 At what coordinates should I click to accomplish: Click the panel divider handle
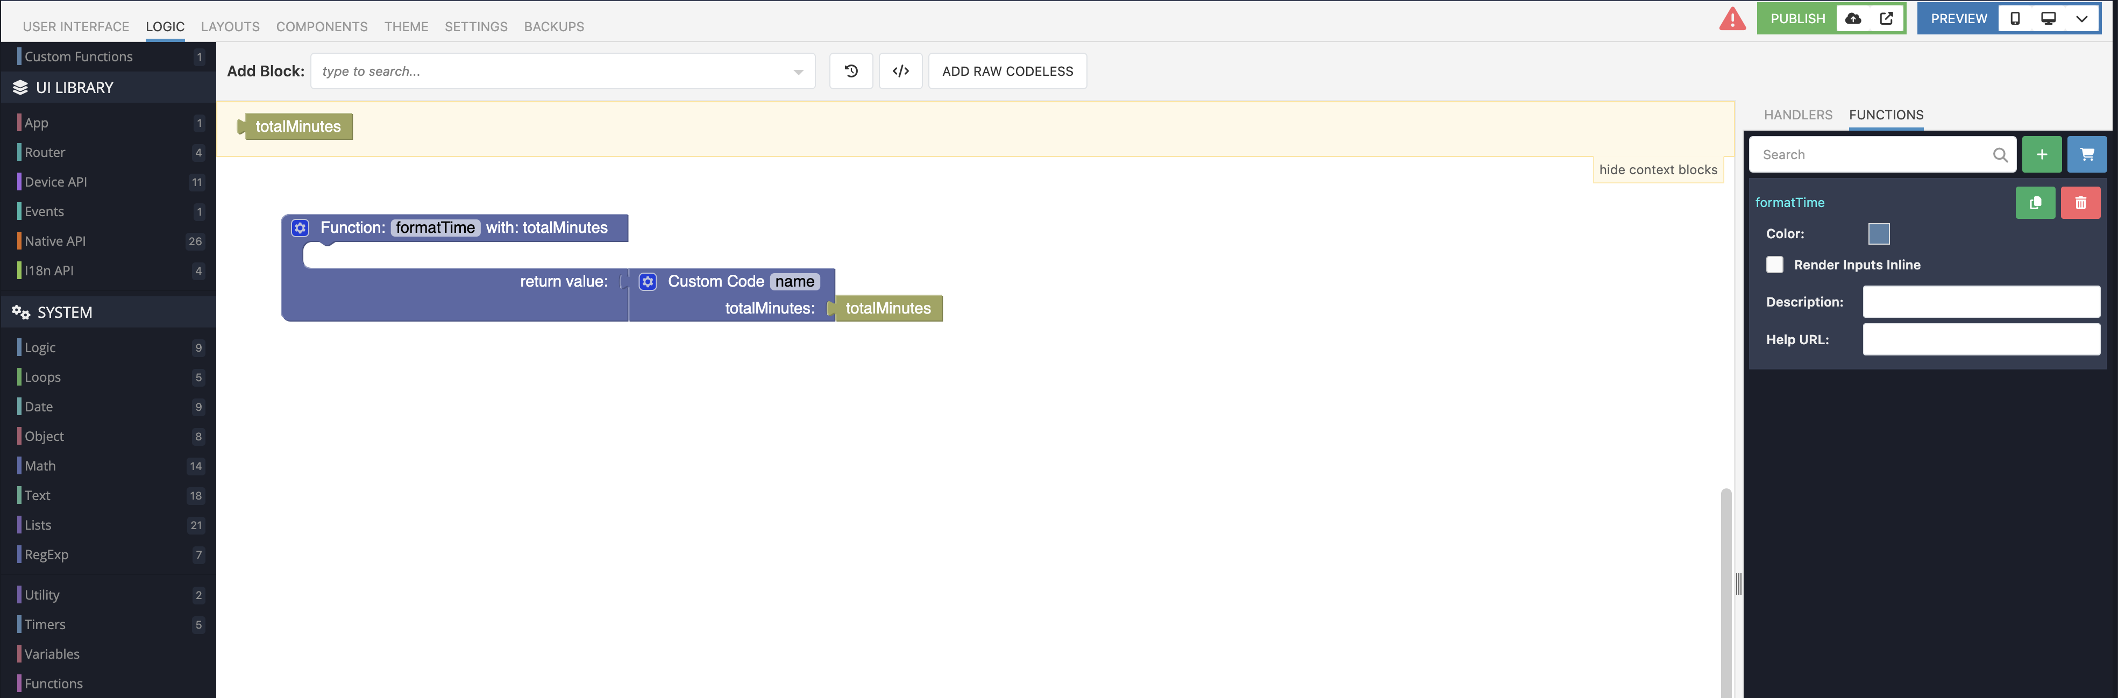coord(1738,583)
